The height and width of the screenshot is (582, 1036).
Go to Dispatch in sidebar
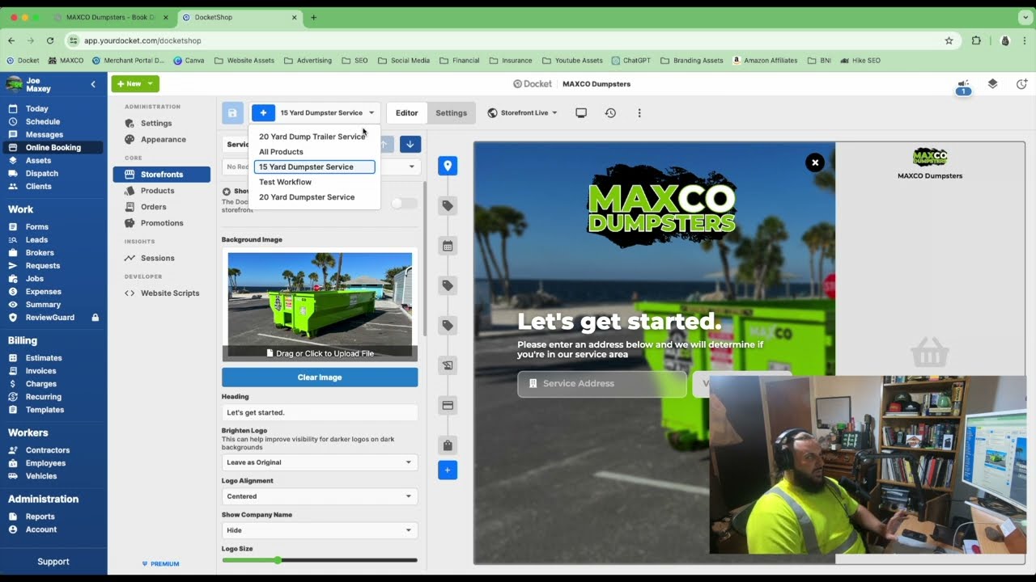coord(42,173)
